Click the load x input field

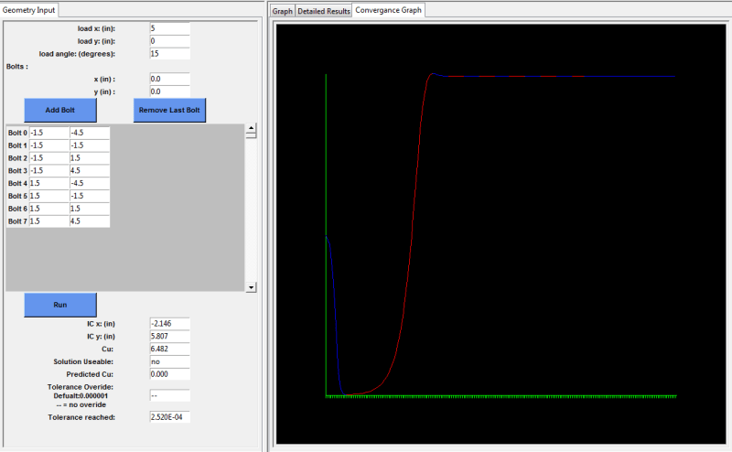point(169,28)
